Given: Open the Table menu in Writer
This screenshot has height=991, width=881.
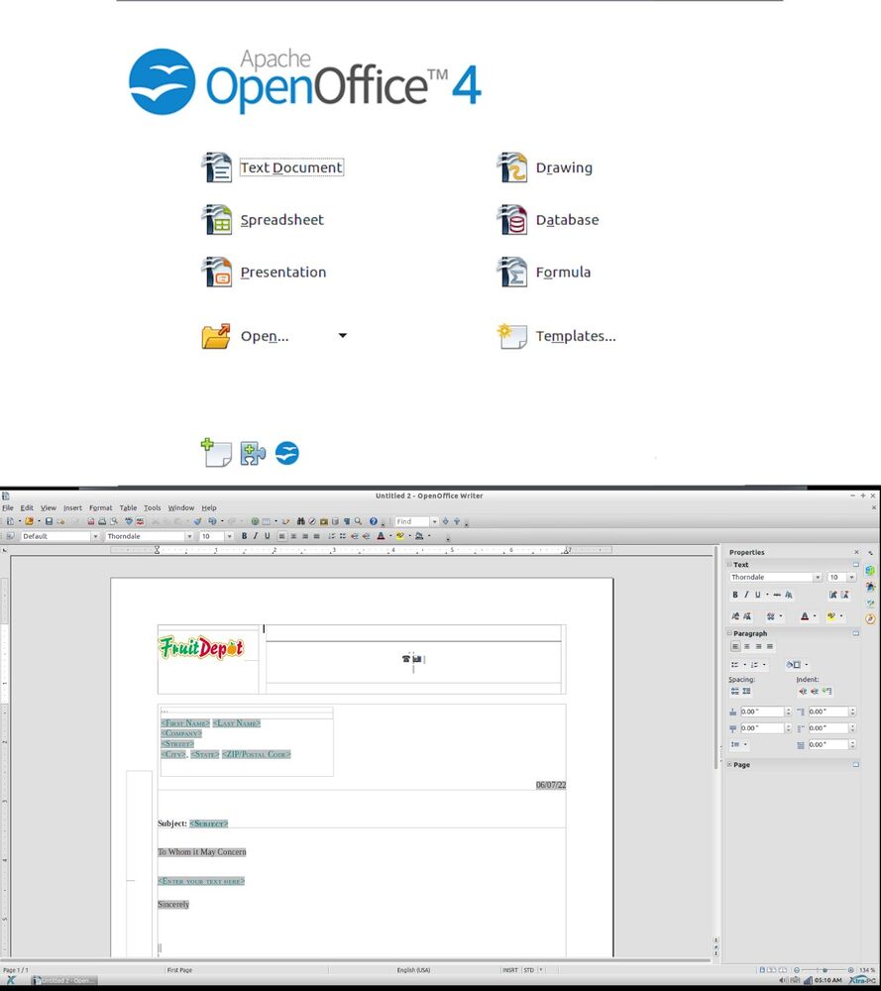Looking at the screenshot, I should (x=128, y=507).
